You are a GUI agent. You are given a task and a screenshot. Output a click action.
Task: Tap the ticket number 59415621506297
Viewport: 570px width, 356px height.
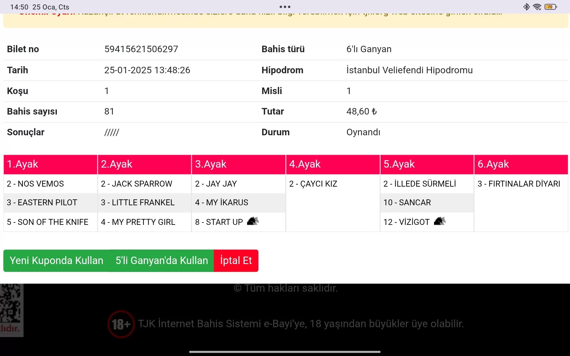141,49
